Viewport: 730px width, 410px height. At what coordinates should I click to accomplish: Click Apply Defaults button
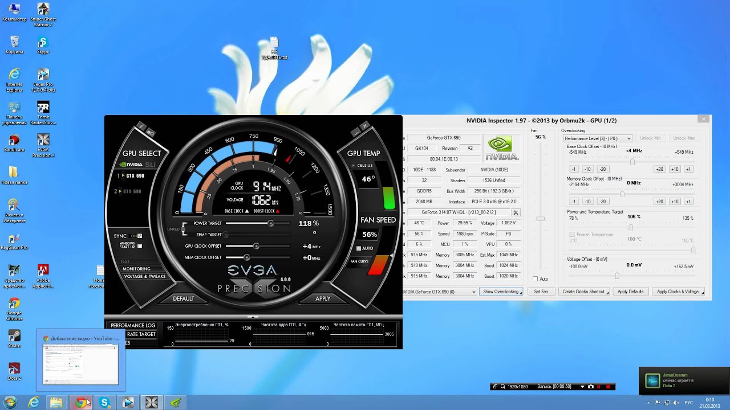coord(630,292)
